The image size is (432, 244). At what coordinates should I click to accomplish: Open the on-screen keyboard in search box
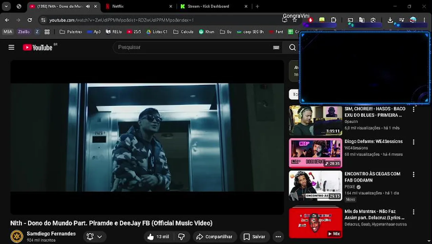(276, 47)
